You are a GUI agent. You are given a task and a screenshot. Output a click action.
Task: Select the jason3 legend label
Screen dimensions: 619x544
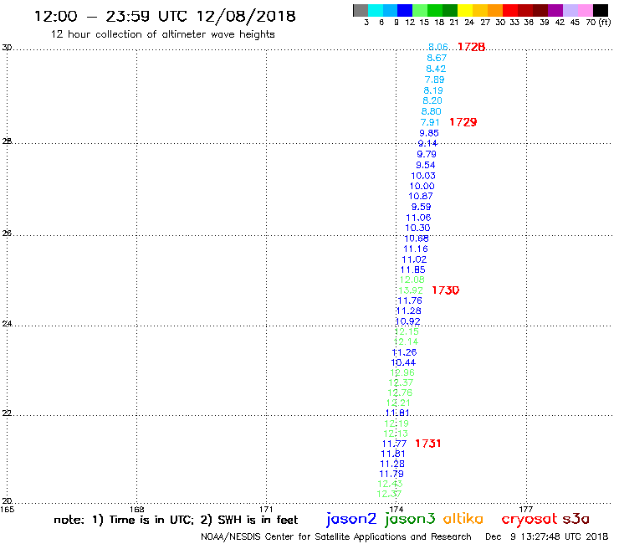pos(410,519)
